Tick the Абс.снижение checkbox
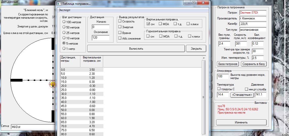 (x=120, y=38)
